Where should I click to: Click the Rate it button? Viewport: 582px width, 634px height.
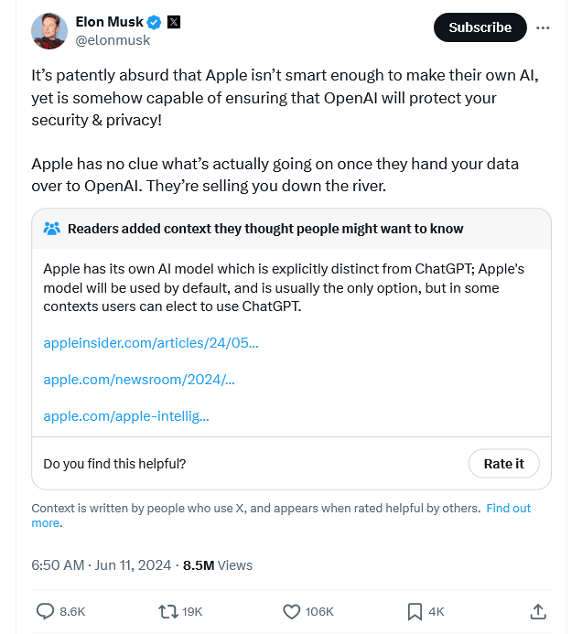[x=503, y=464]
